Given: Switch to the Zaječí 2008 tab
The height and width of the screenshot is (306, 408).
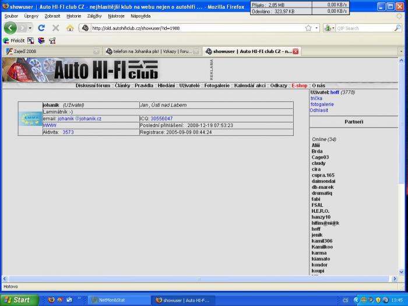Looking at the screenshot, I should 52,51.
